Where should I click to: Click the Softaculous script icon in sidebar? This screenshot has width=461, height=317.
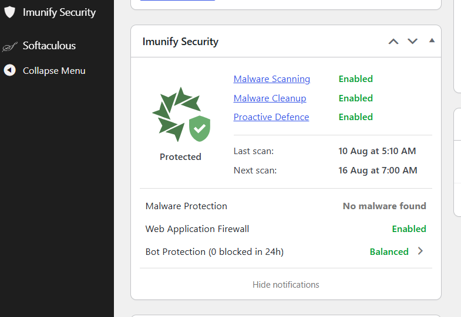tap(10, 46)
